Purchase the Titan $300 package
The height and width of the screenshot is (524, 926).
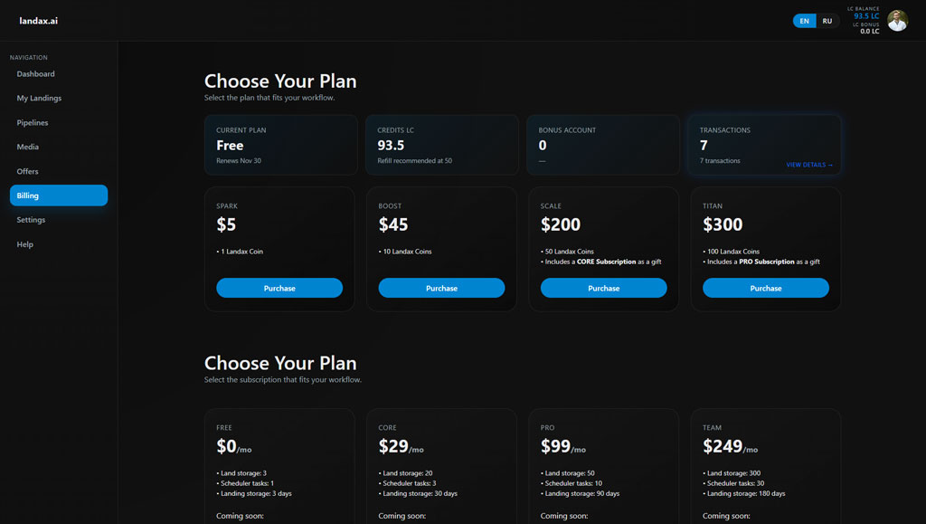point(765,288)
